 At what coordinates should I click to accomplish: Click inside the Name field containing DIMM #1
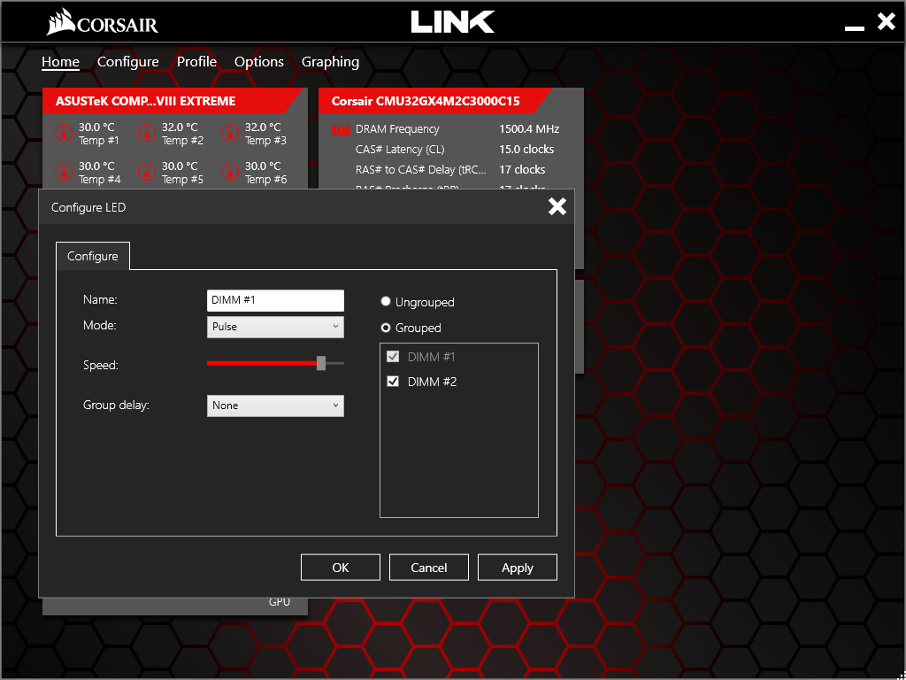coord(275,301)
